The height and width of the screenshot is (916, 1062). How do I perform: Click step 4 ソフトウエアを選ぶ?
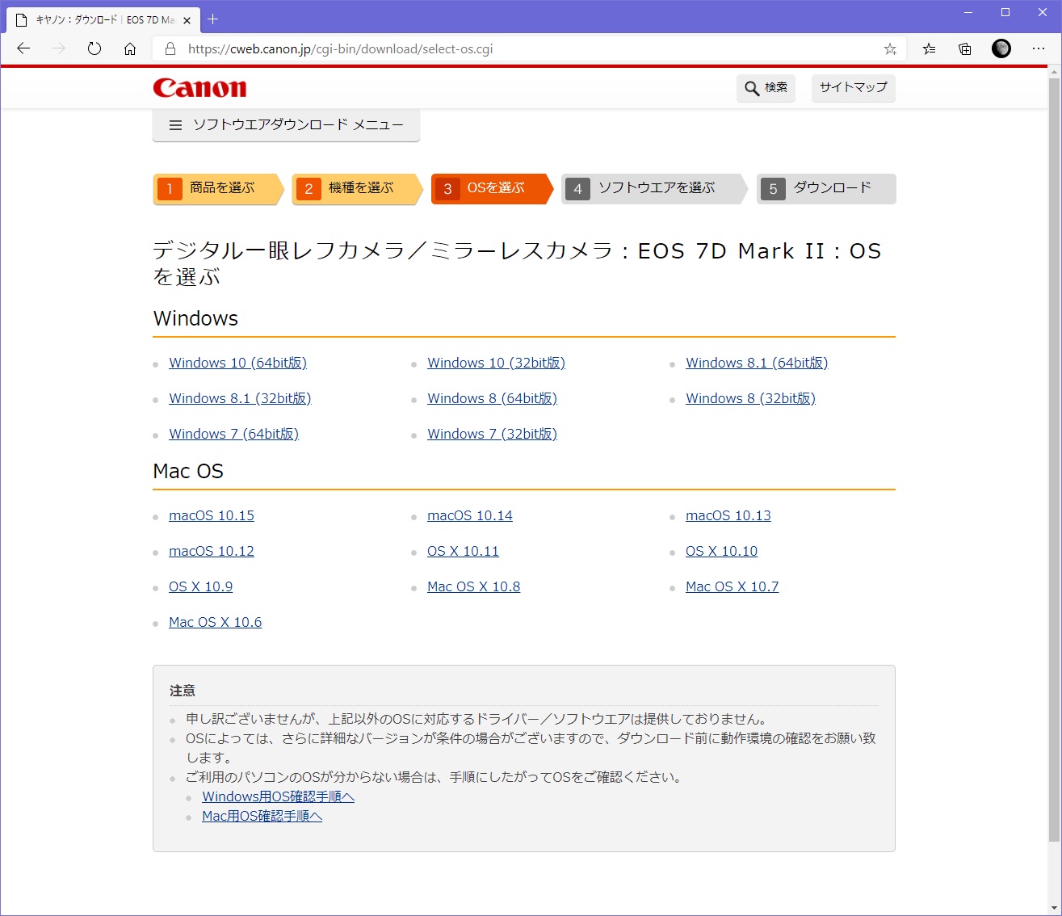tap(654, 189)
